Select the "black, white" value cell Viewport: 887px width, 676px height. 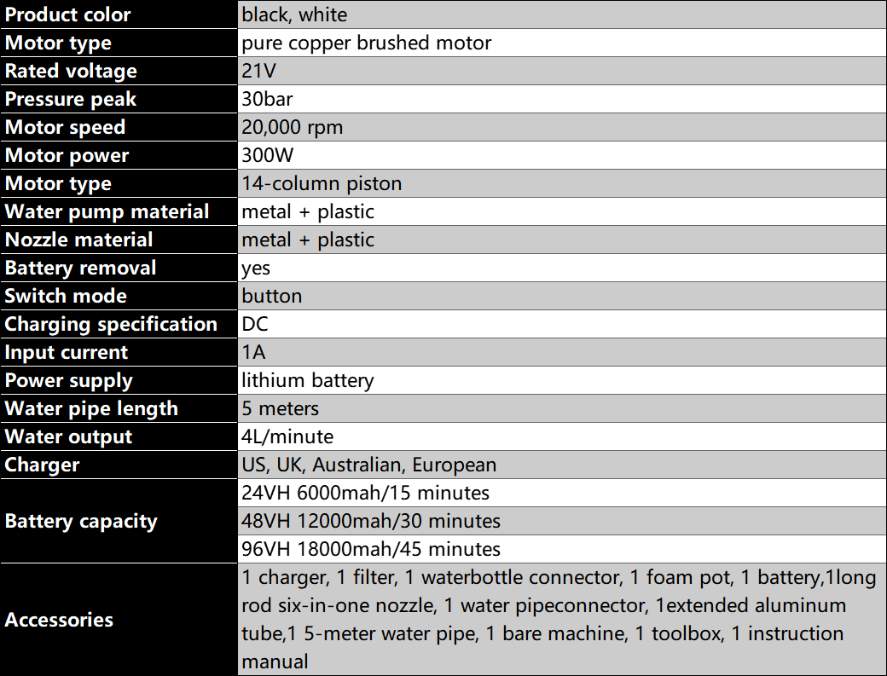(294, 14)
